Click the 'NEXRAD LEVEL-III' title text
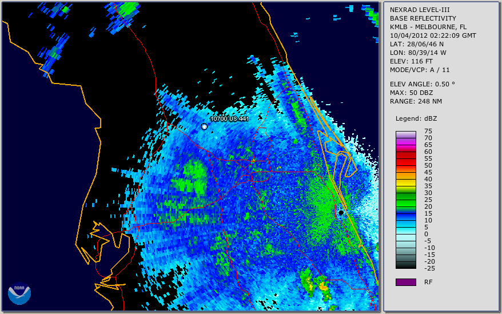Image resolution: width=502 pixels, height=314 pixels. (x=420, y=10)
